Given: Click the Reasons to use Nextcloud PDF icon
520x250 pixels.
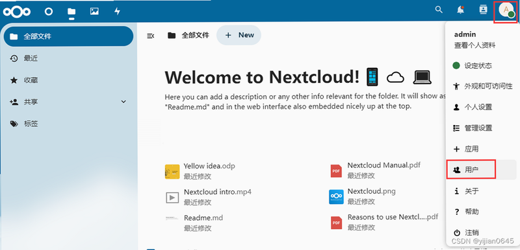Looking at the screenshot, I should (x=336, y=223).
